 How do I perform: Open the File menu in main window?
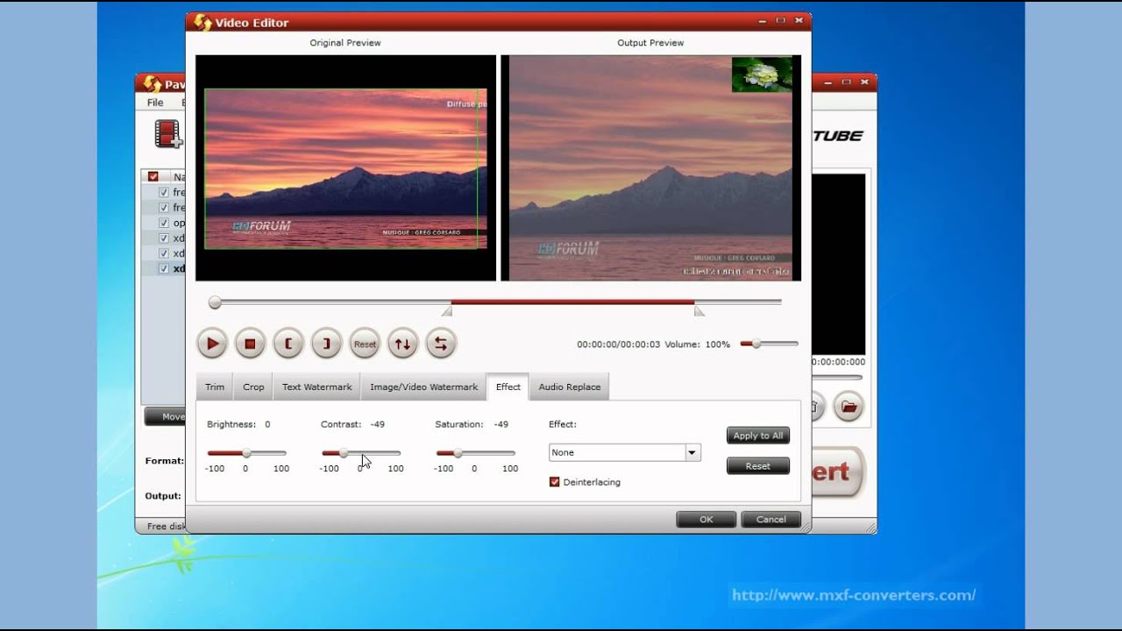(x=155, y=103)
